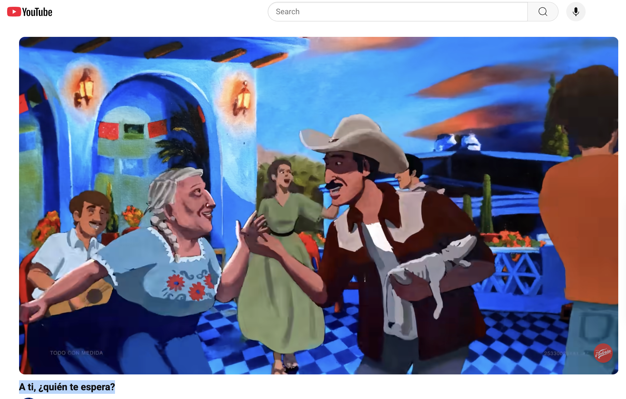Image resolution: width=626 pixels, height=399 pixels.
Task: Click the highlighted title "A ti, ¿quién te espera?"
Action: point(67,387)
